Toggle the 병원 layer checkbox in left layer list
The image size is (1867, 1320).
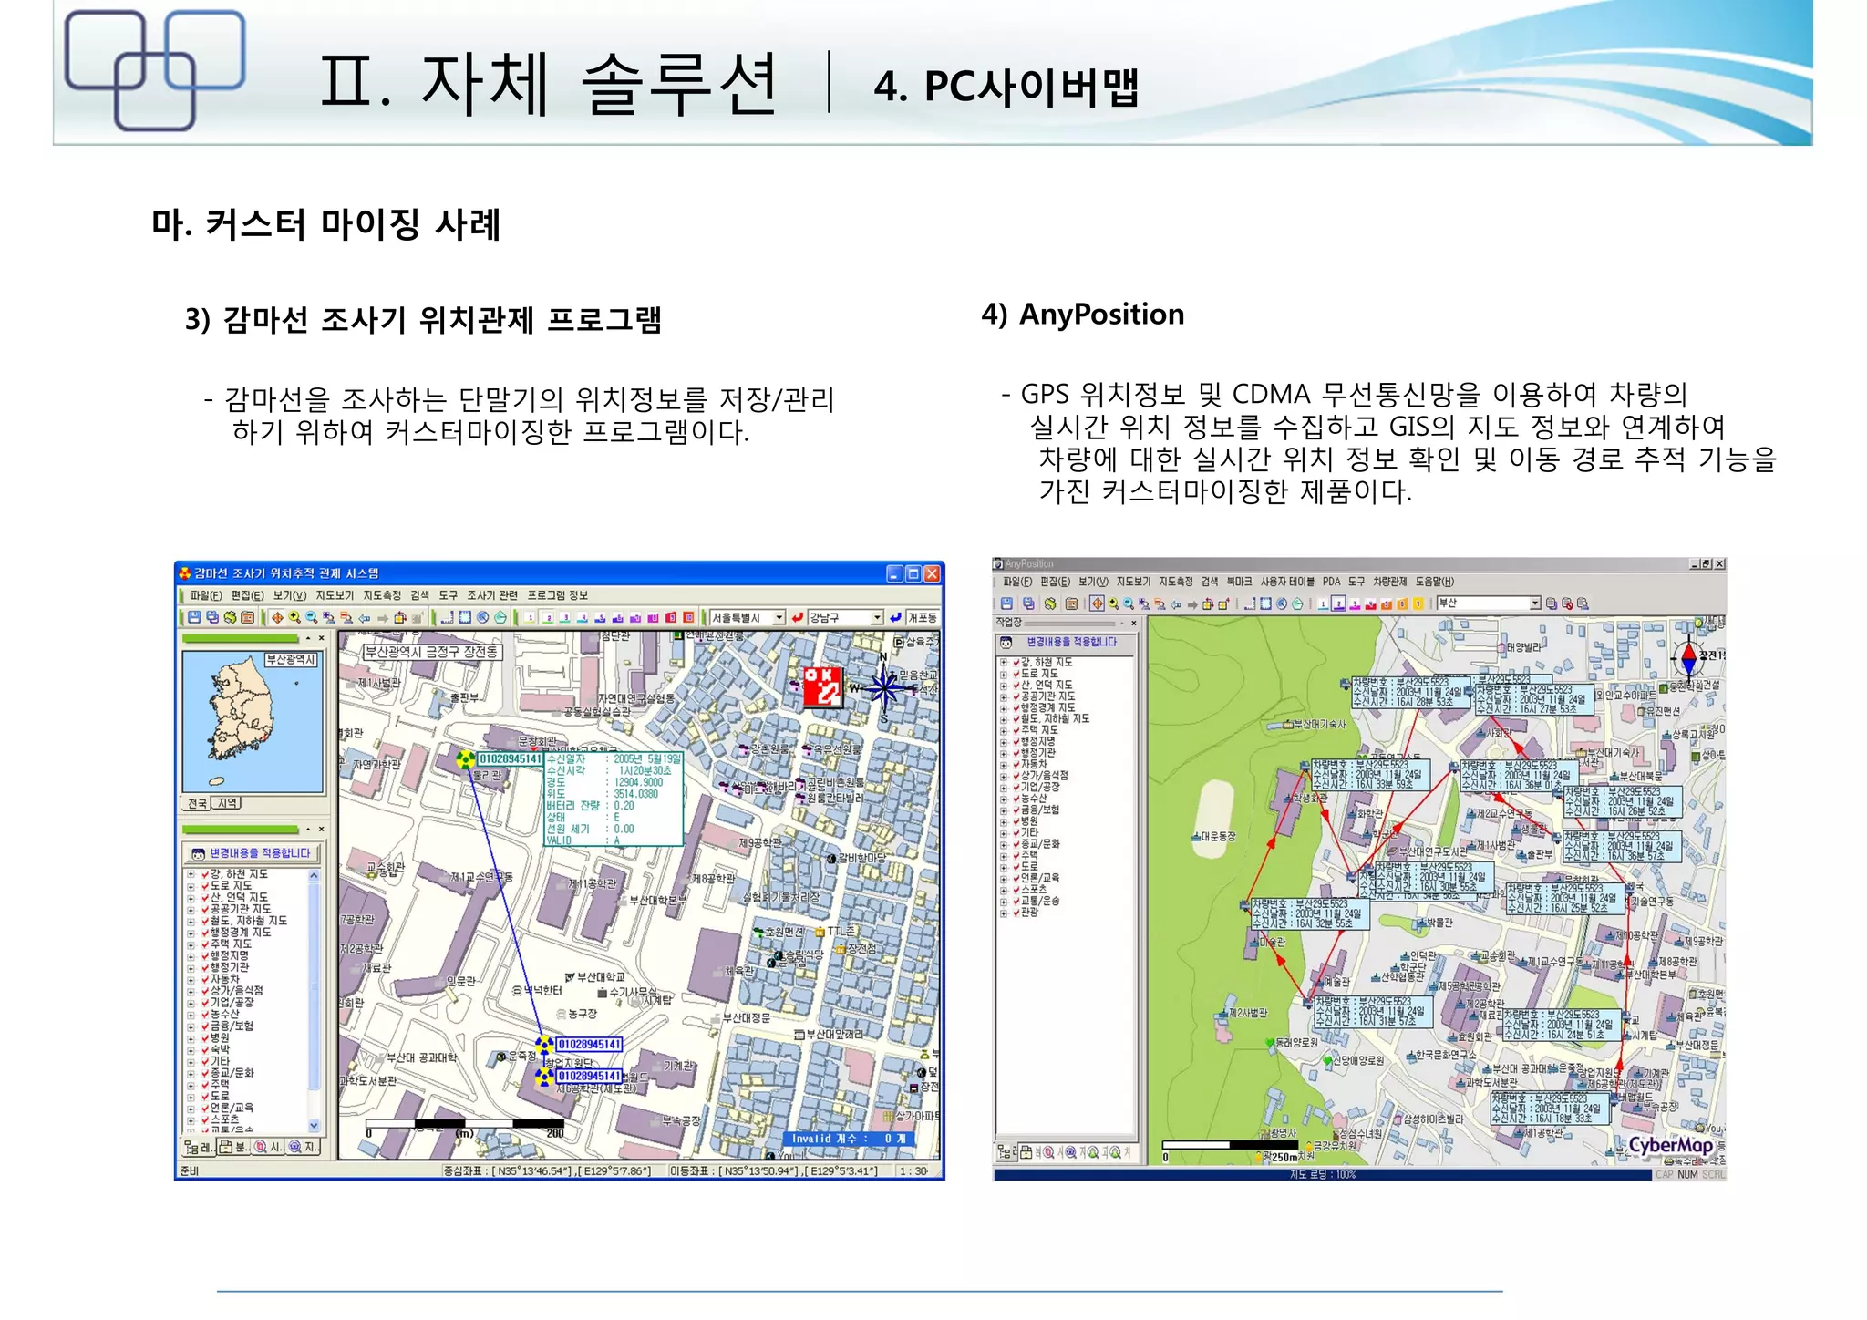click(205, 1037)
